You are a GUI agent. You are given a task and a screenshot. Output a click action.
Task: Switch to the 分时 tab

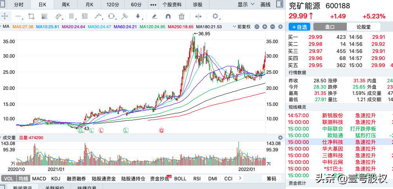click(x=19, y=5)
